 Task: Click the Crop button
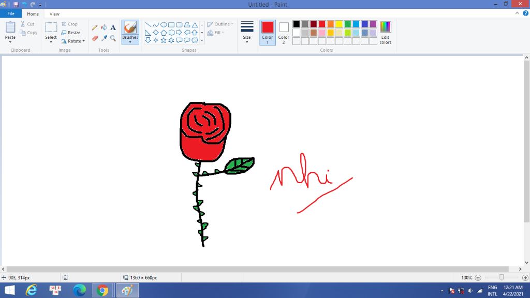69,24
